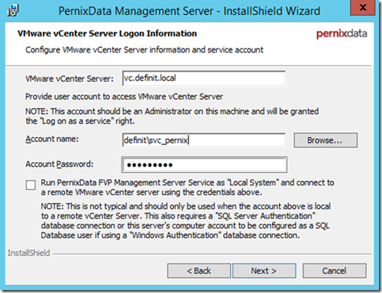Click into the Account name field
The width and height of the screenshot is (382, 293).
tap(204, 140)
